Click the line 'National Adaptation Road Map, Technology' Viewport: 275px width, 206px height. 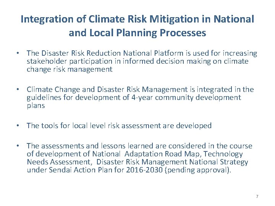134,154
